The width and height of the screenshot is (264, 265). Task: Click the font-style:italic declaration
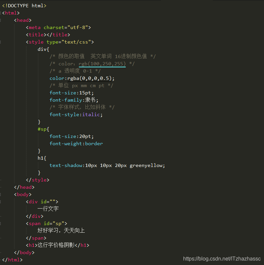(x=76, y=115)
